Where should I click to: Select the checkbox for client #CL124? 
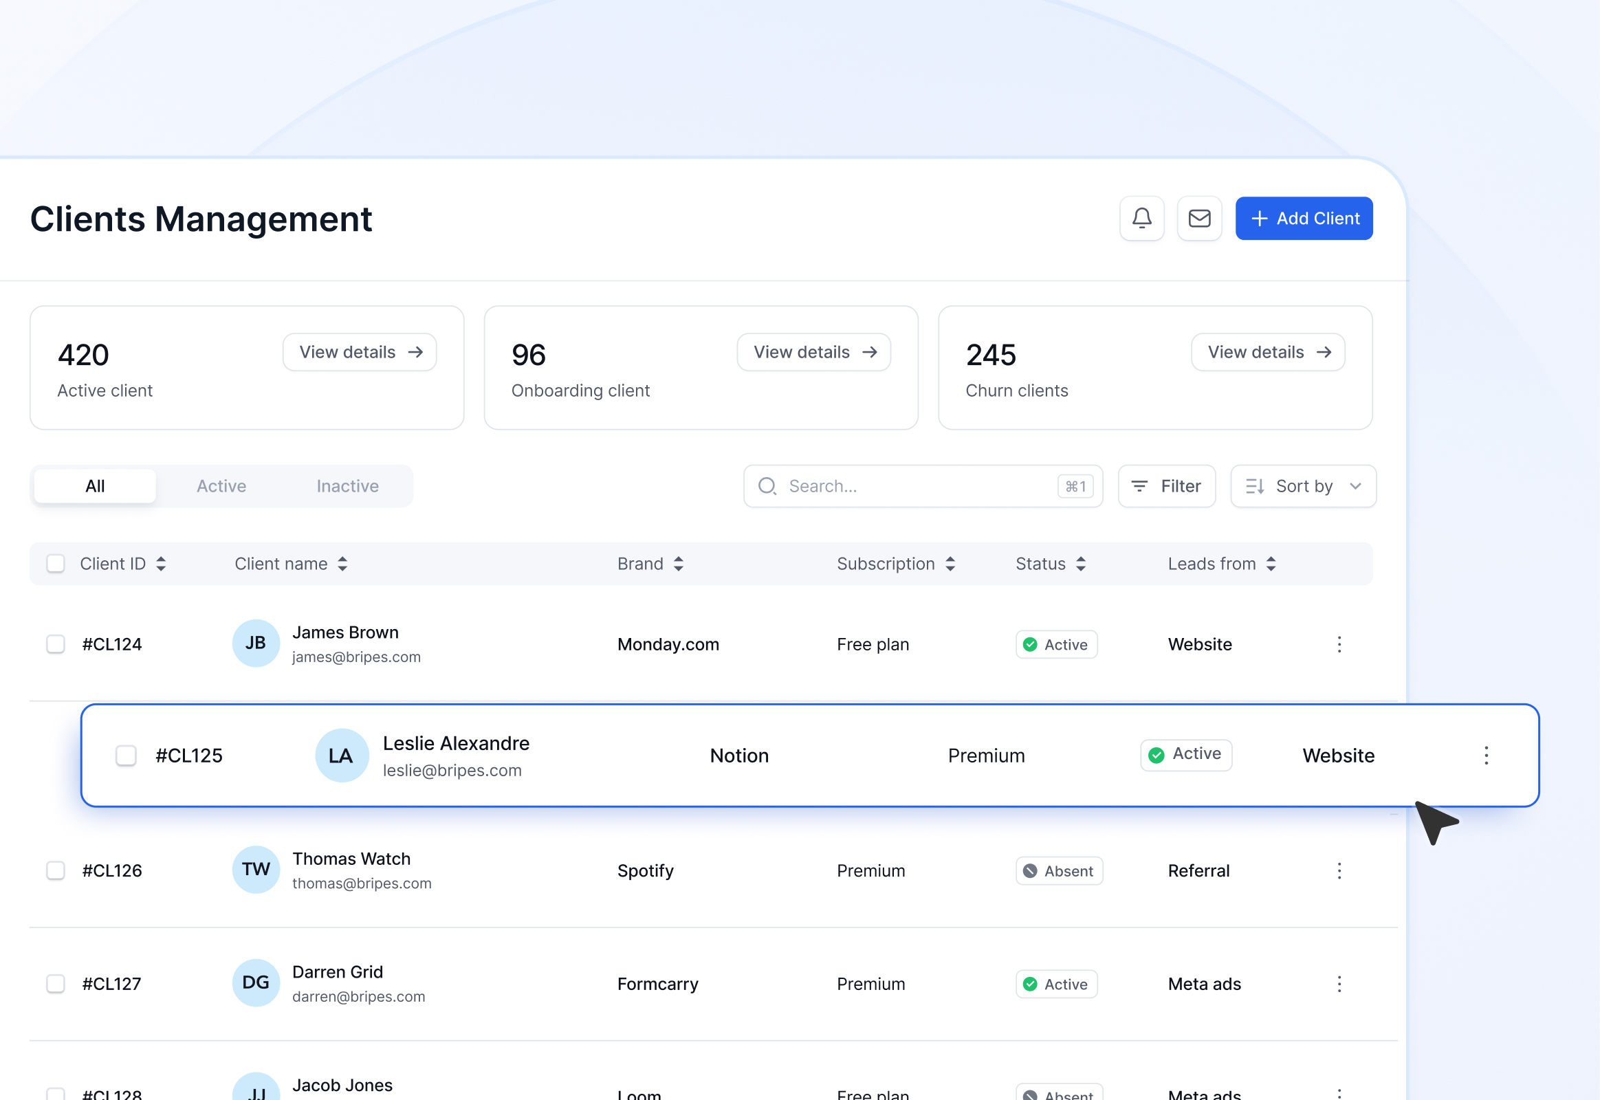point(55,644)
